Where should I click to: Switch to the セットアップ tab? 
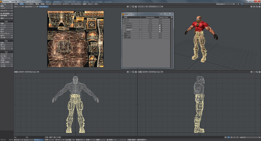57,4
